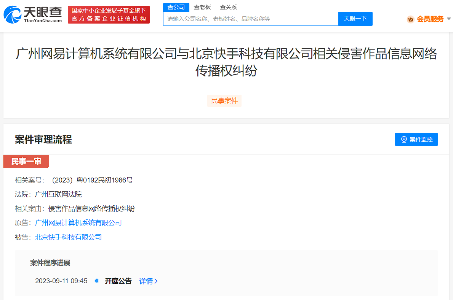This screenshot has width=453, height=300.
Task: Click the monitor camera icon in 案件监控 button
Action: click(404, 139)
